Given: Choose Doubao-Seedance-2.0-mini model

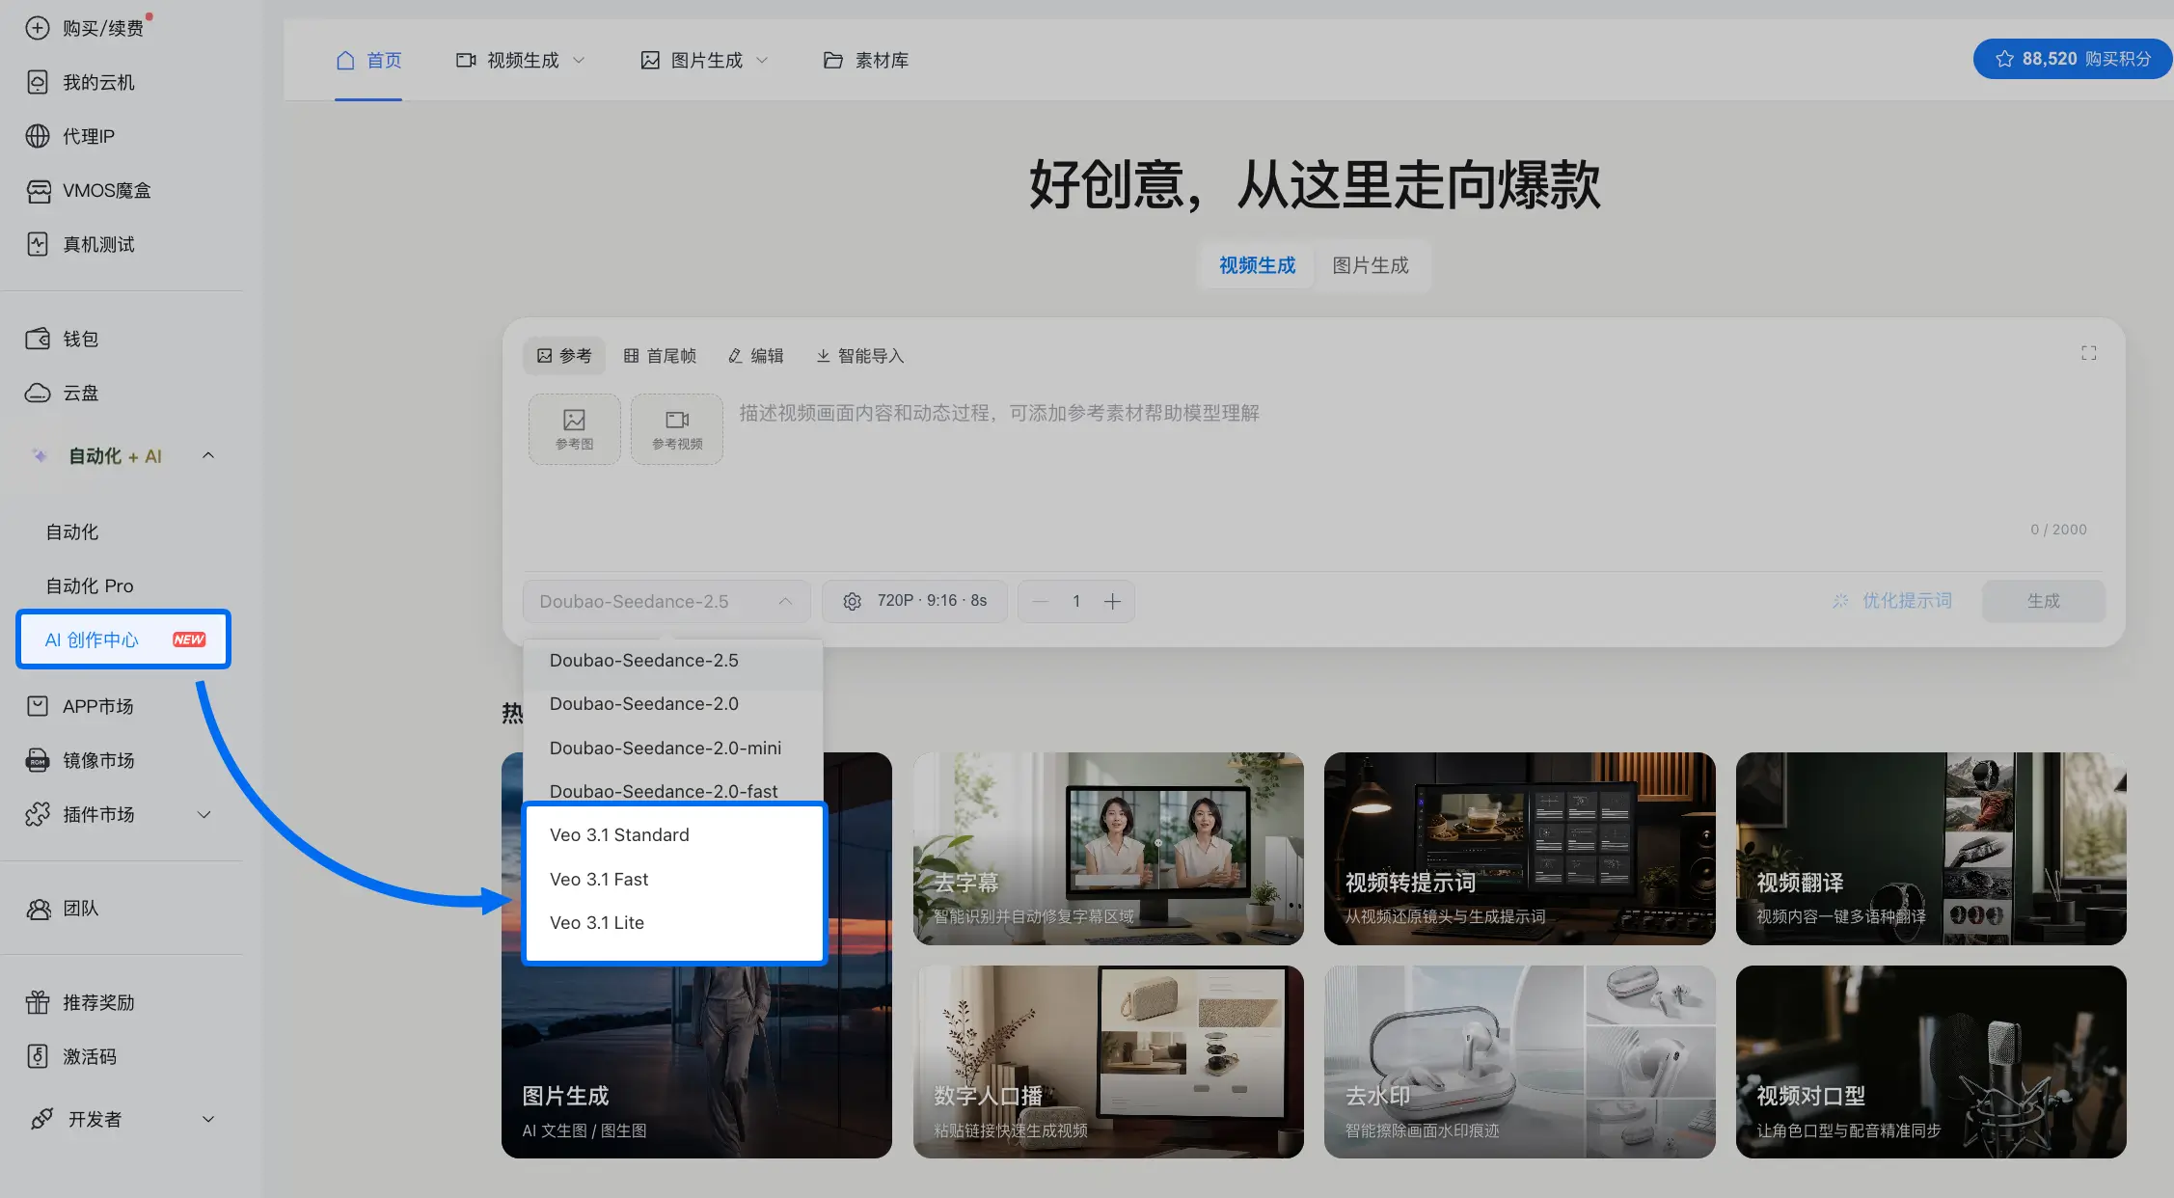Looking at the screenshot, I should click(x=673, y=748).
